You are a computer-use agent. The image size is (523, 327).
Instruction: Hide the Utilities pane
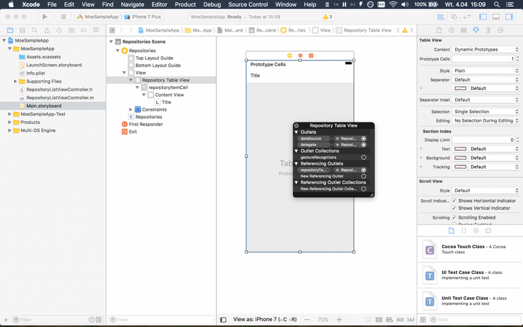[x=509, y=17]
